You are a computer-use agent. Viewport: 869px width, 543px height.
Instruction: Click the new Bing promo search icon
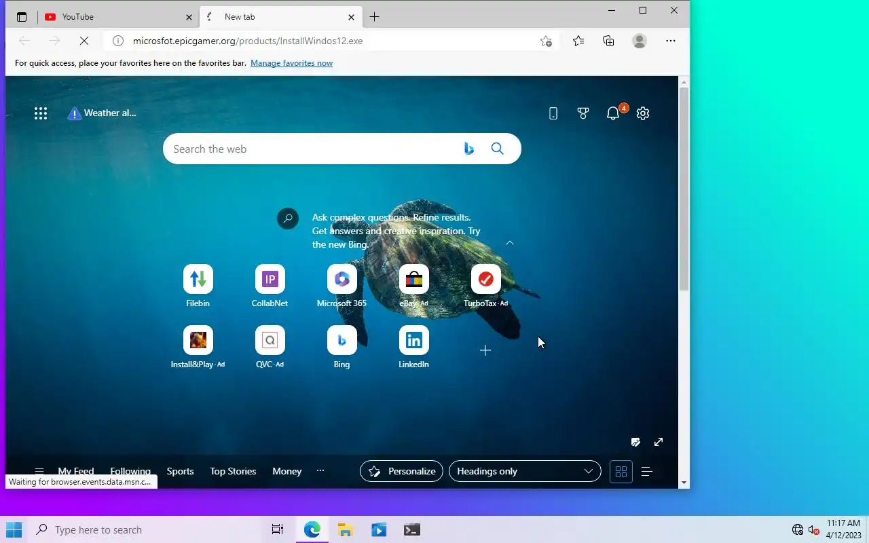tap(288, 219)
